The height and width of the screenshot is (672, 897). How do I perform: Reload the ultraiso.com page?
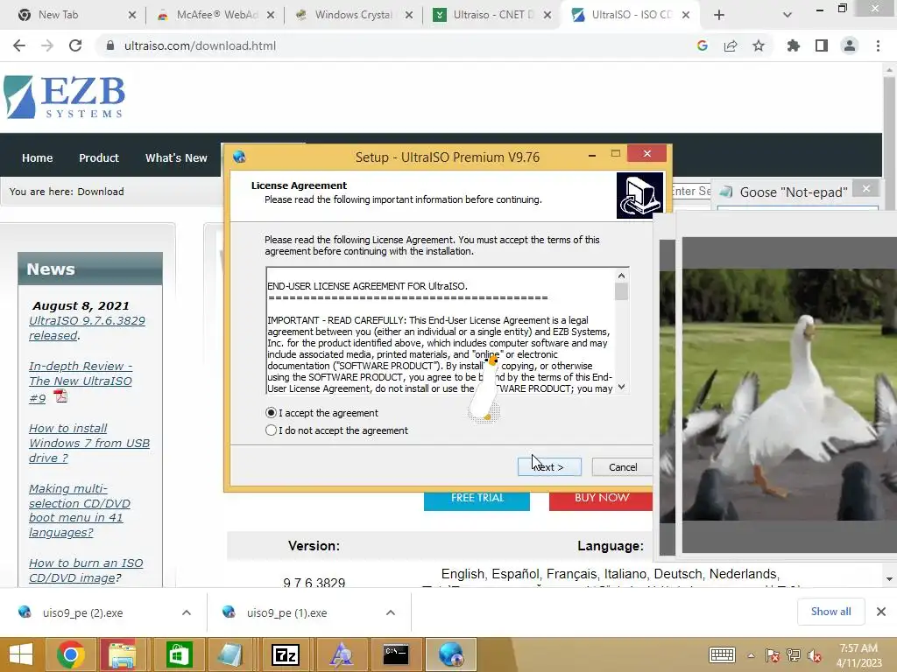pyautogui.click(x=75, y=45)
